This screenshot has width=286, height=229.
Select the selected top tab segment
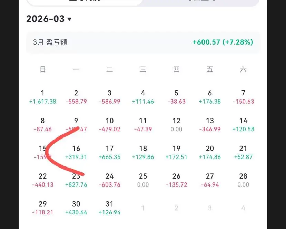point(85,2)
